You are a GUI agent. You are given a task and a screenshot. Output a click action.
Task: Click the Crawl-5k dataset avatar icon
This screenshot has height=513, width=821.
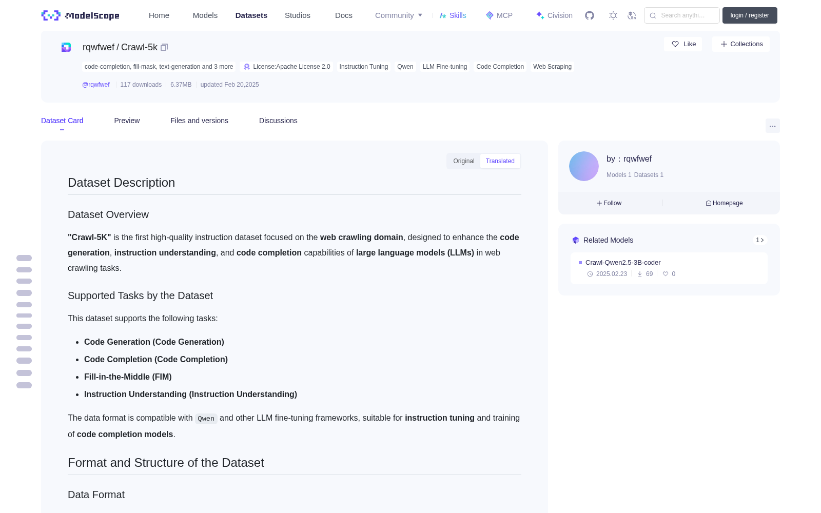[66, 47]
